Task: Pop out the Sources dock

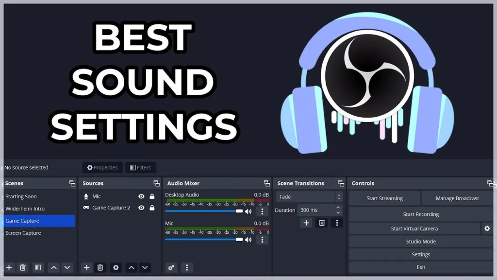Action: tap(157, 183)
